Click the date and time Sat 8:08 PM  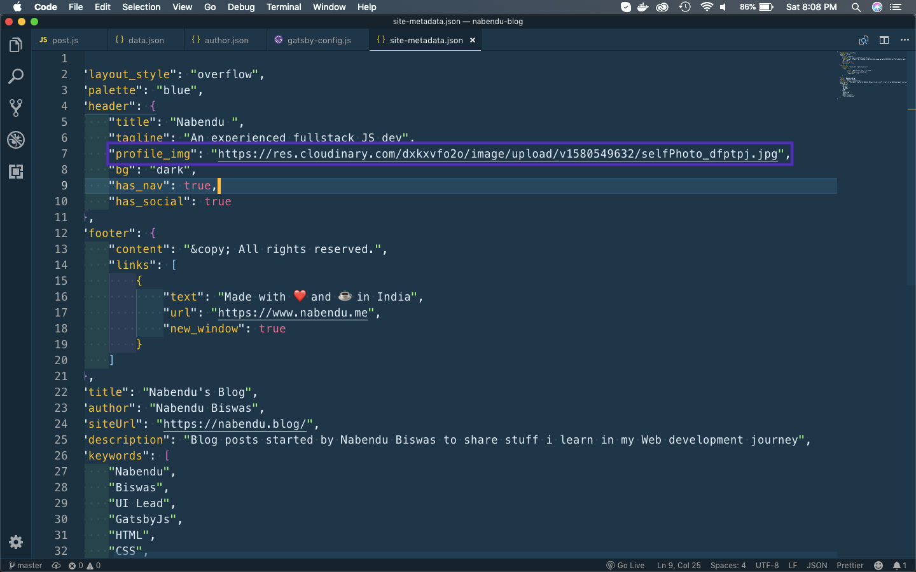pyautogui.click(x=811, y=7)
